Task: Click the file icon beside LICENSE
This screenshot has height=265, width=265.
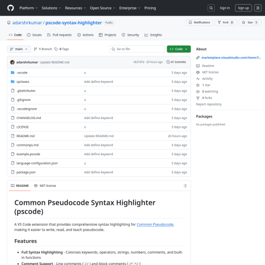Action: coord(12,127)
